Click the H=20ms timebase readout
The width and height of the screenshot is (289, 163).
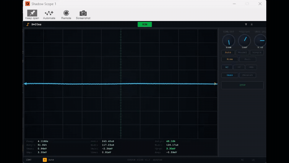[36, 24]
